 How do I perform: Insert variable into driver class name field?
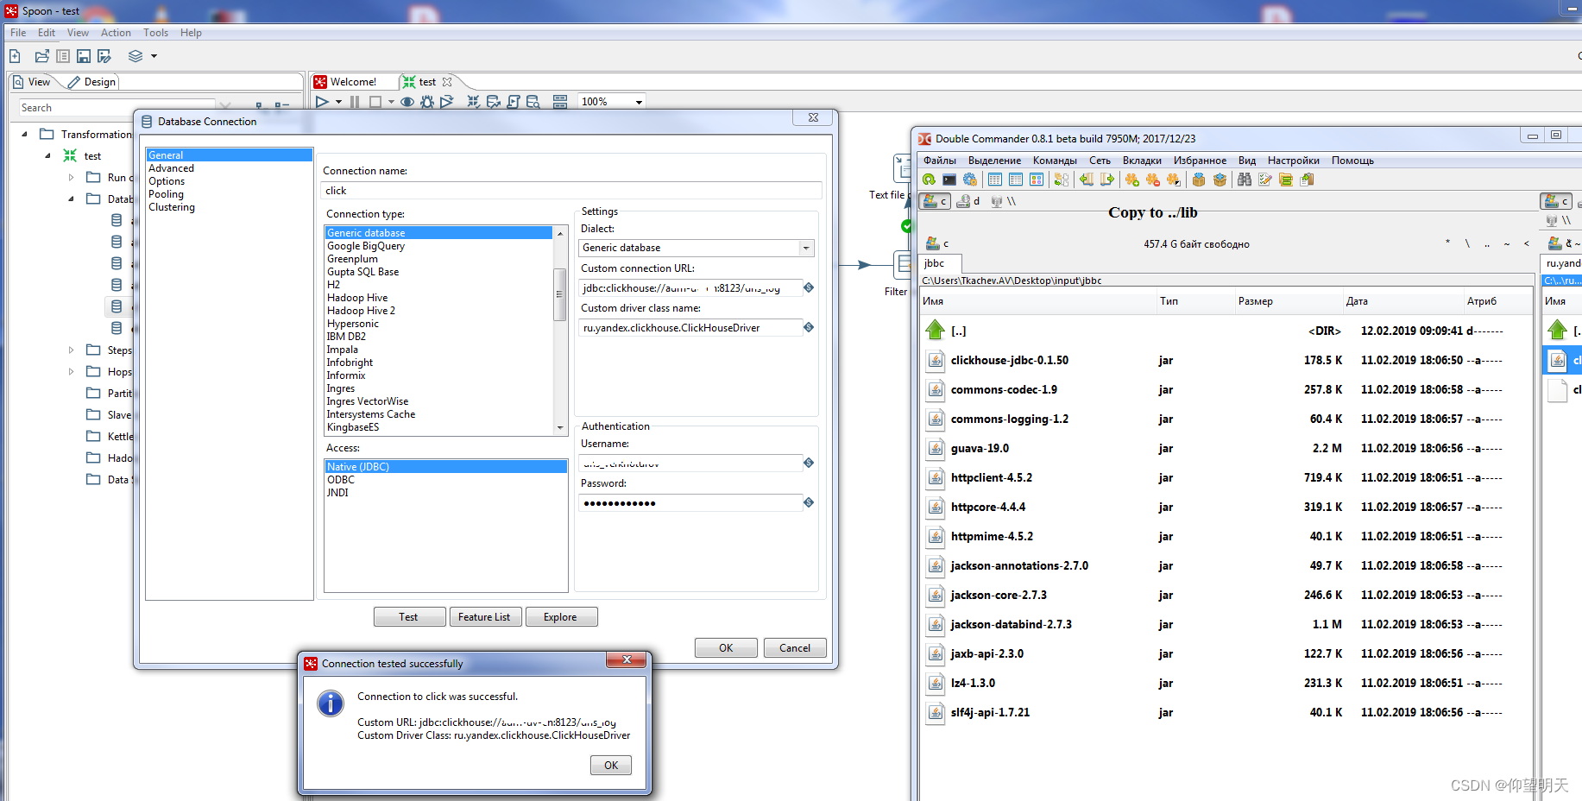[x=809, y=327]
